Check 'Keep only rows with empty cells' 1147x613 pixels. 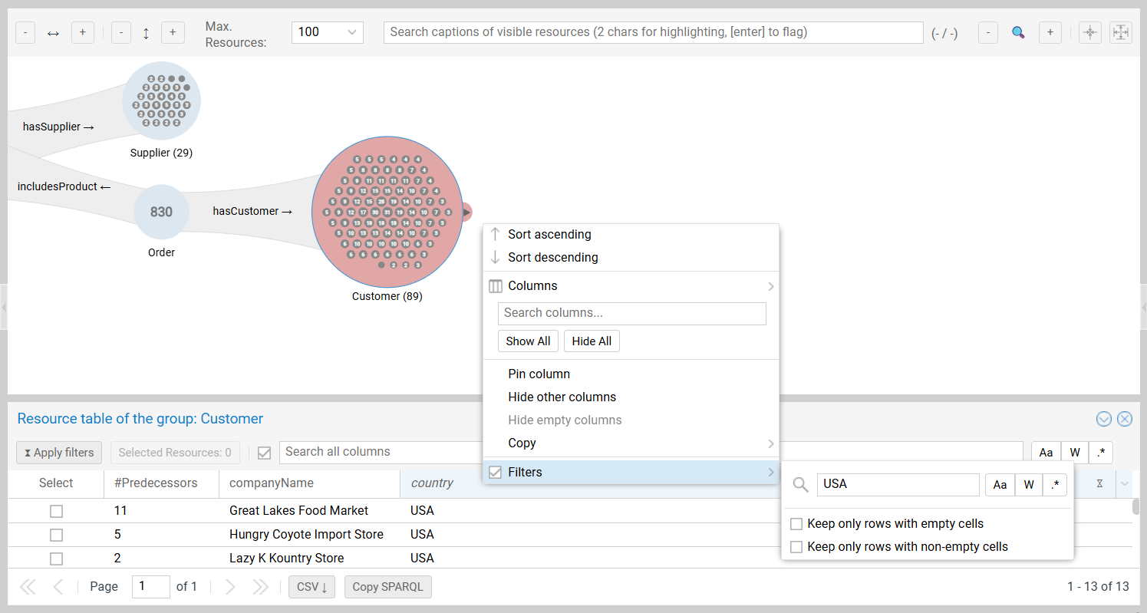(x=796, y=523)
